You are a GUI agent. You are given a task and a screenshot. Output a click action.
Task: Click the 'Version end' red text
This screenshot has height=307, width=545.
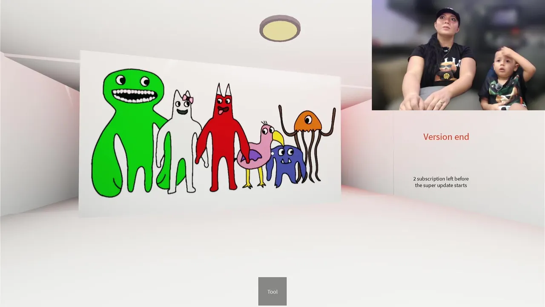(446, 137)
